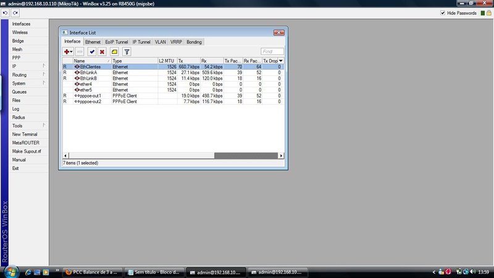Expand the IP submenu
494x278 pixels.
pos(44,66)
